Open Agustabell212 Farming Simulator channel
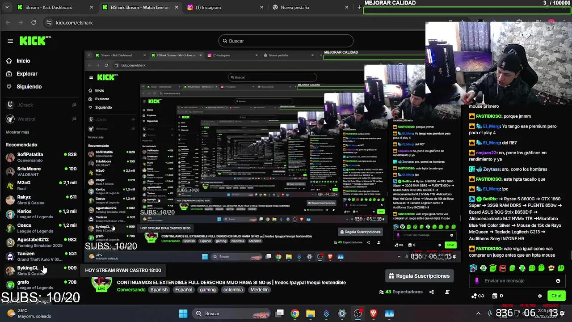This screenshot has height=322, width=572. click(40, 242)
